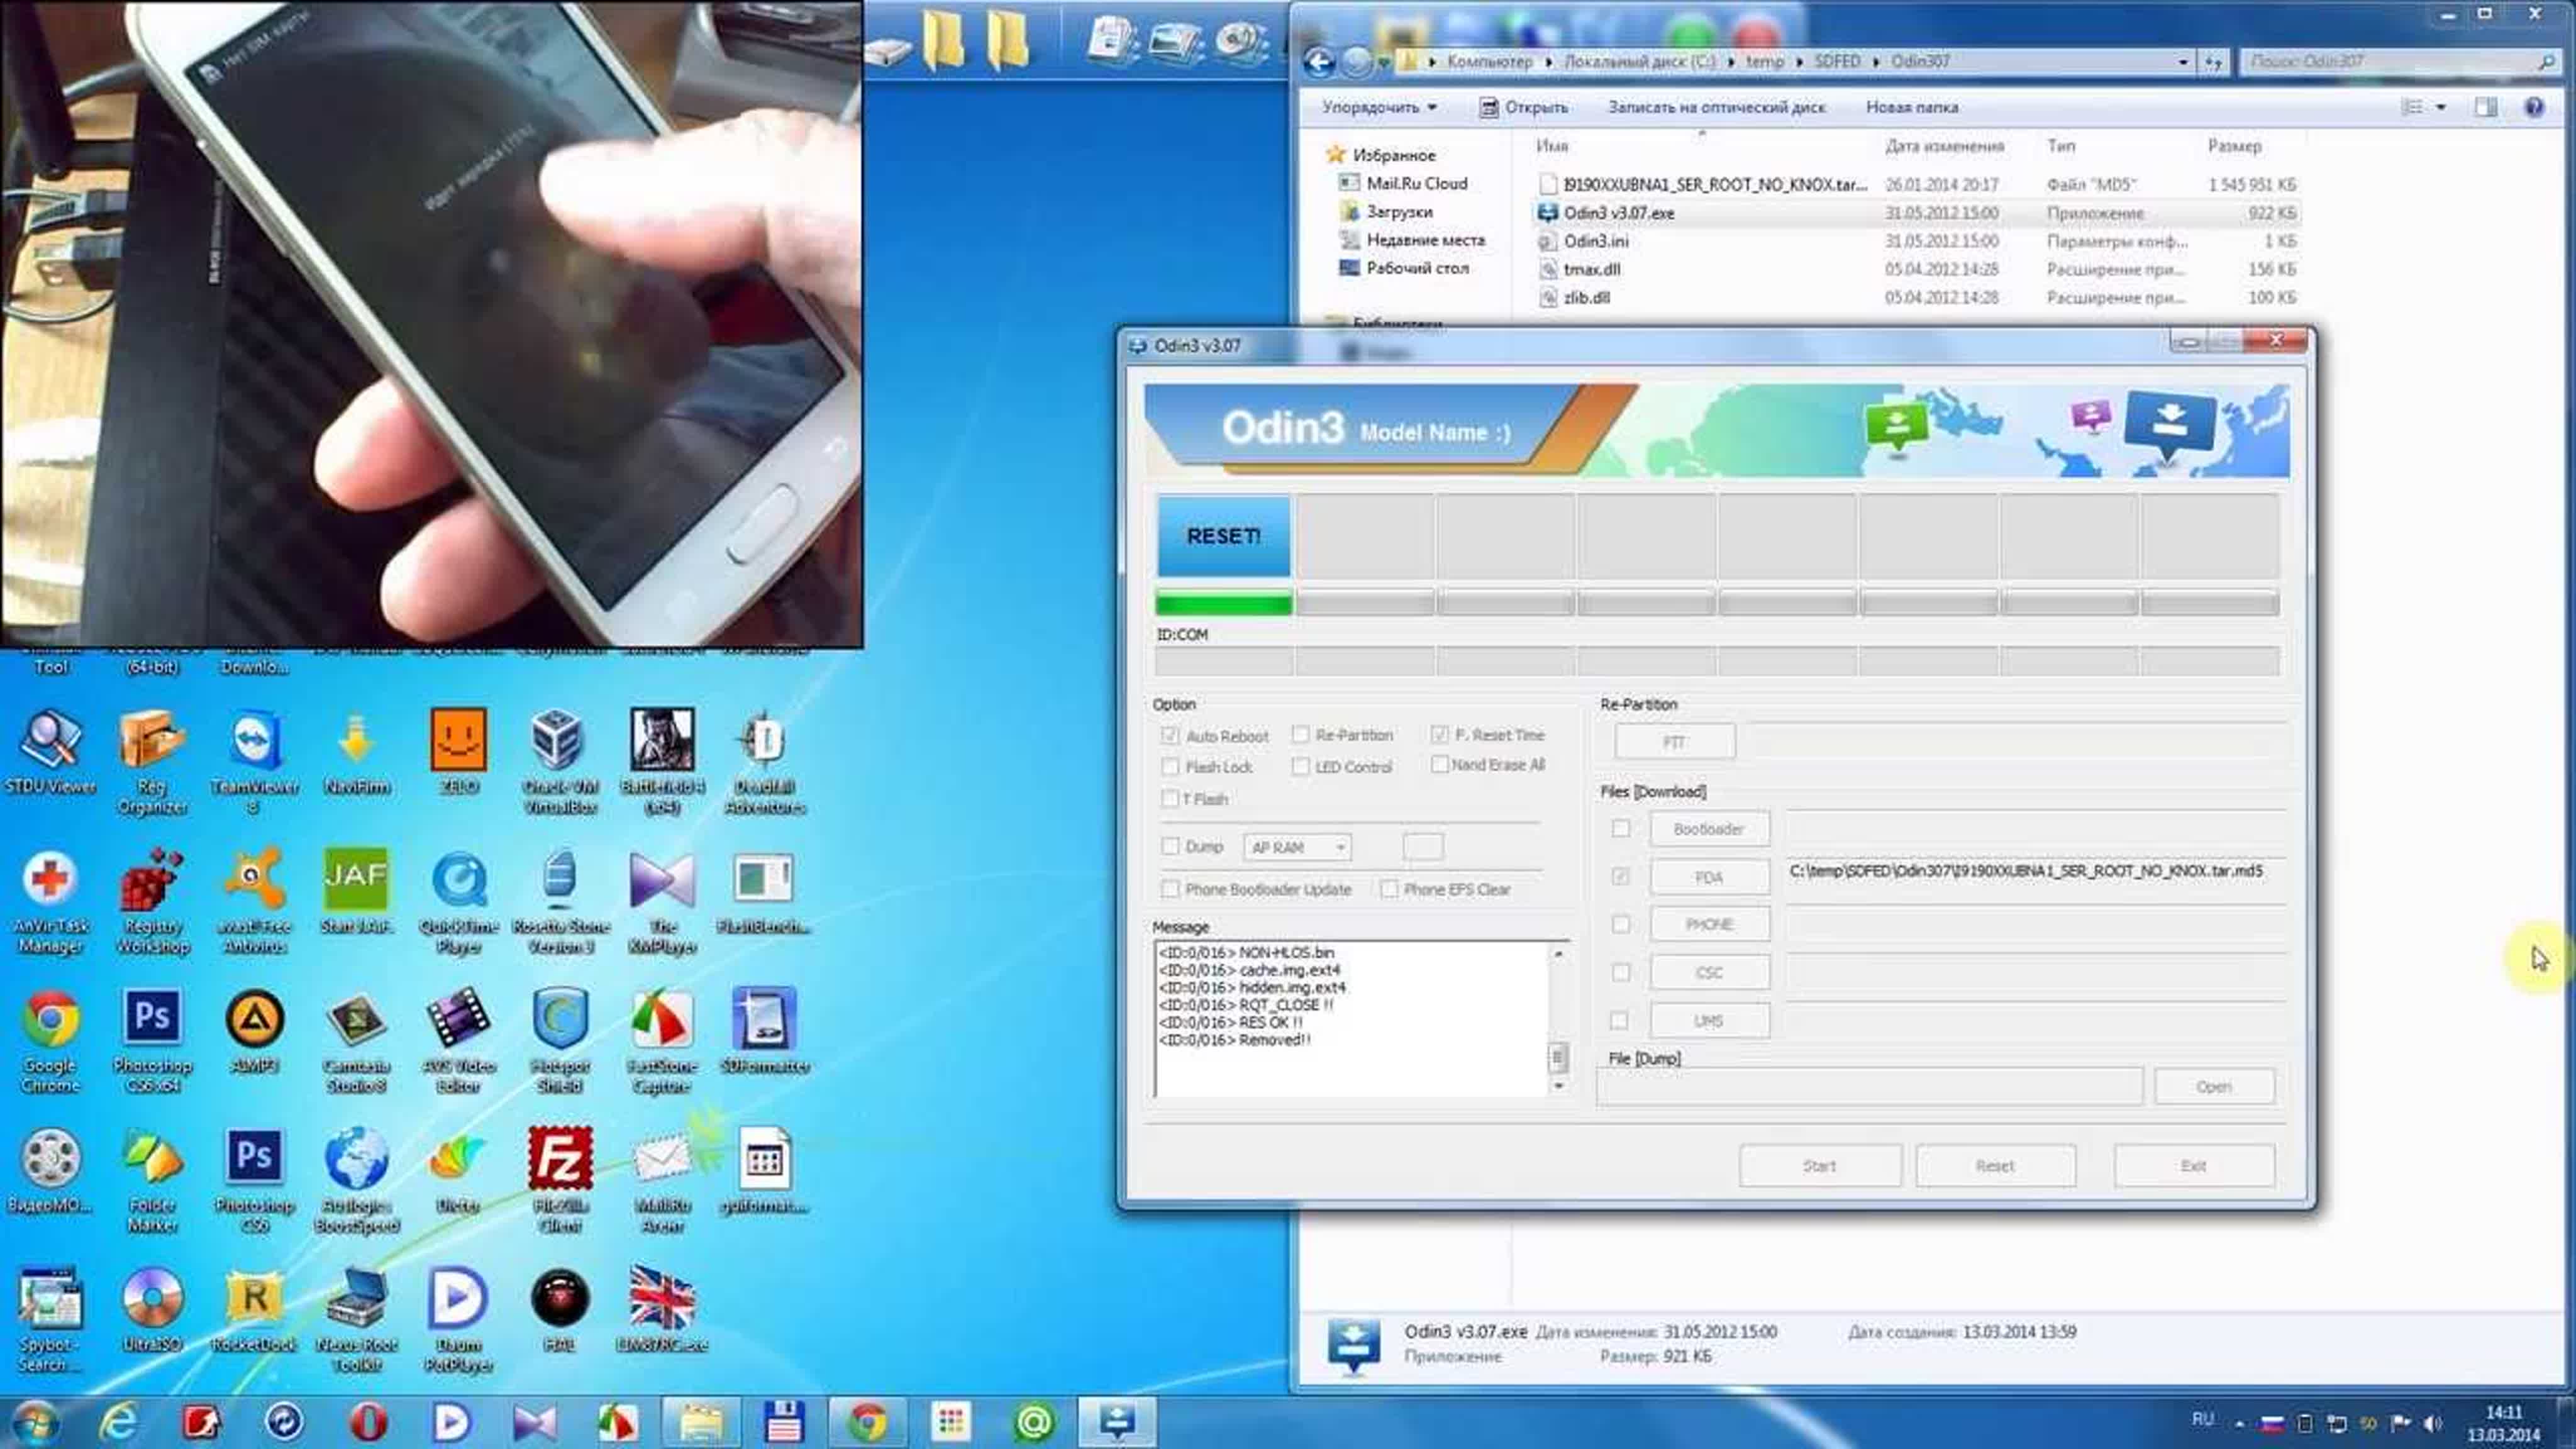Image resolution: width=2576 pixels, height=1449 pixels.
Task: Click Открыть in Explorer toolbar
Action: point(1523,107)
